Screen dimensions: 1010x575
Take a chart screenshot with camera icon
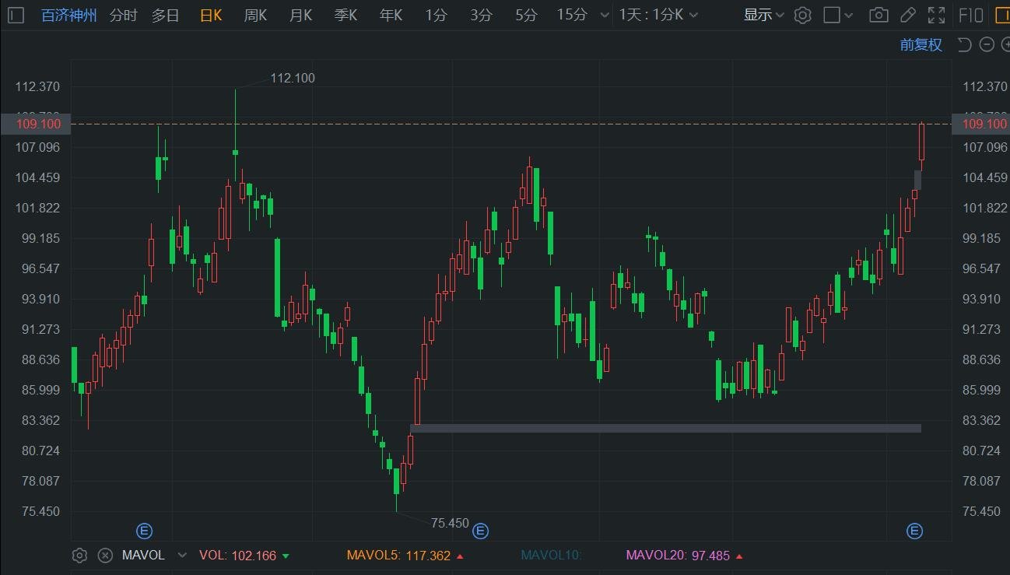click(x=878, y=15)
